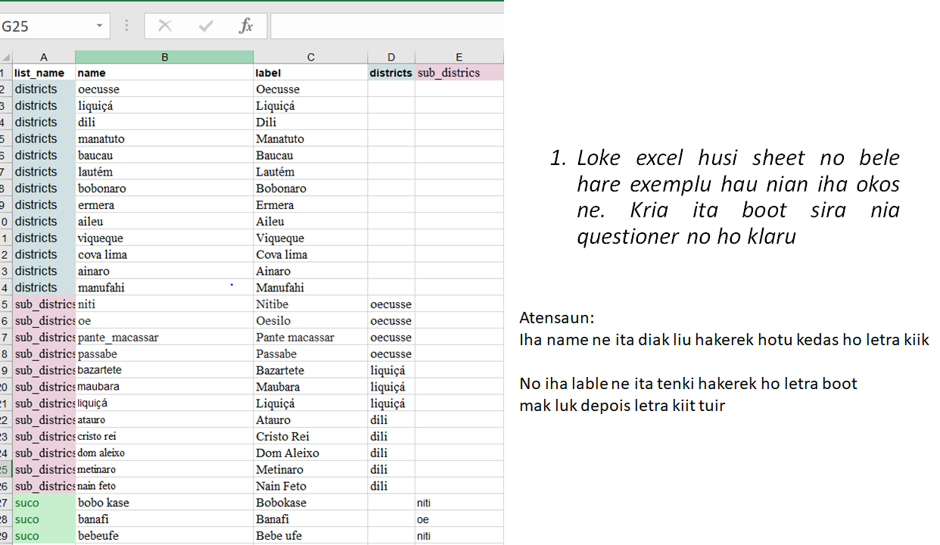Select column D header
Screen dimensions: 940x545
click(x=391, y=57)
